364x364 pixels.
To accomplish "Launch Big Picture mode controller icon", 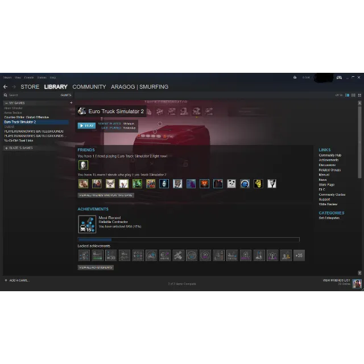I will click(x=339, y=77).
